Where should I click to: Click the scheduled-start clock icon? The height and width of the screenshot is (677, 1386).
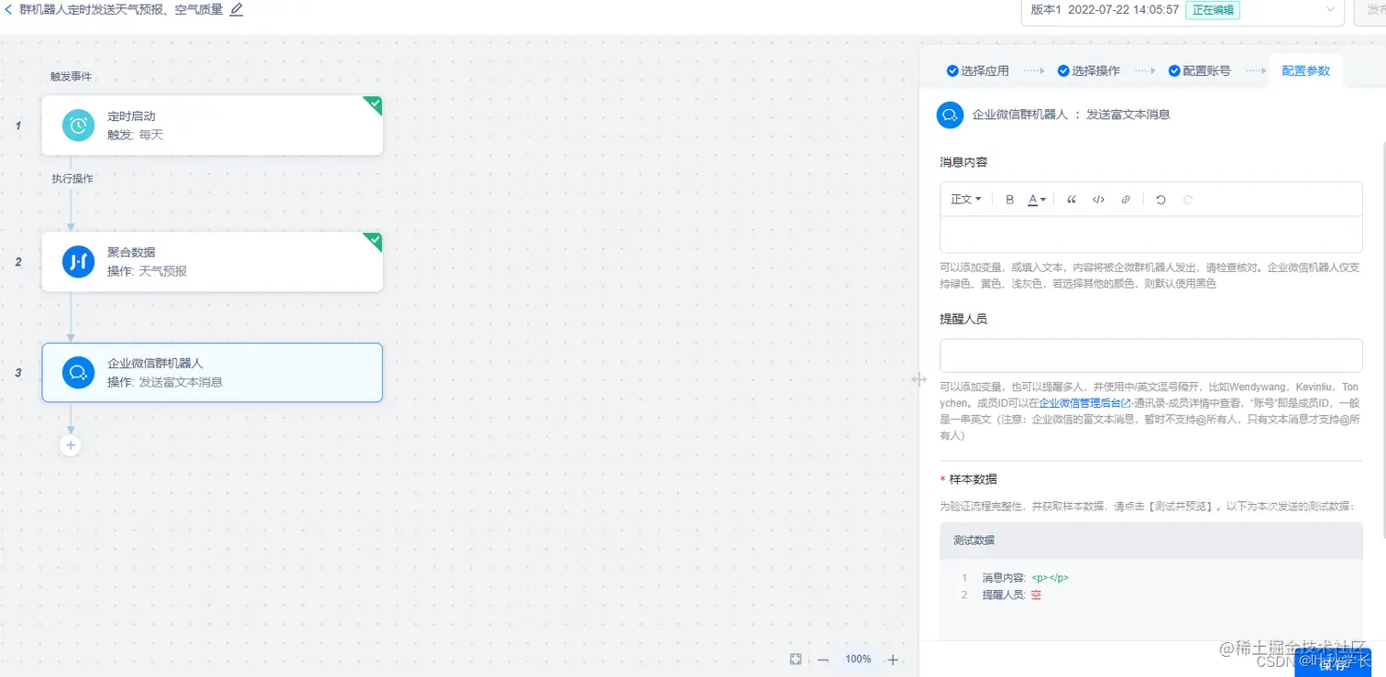[x=78, y=126]
